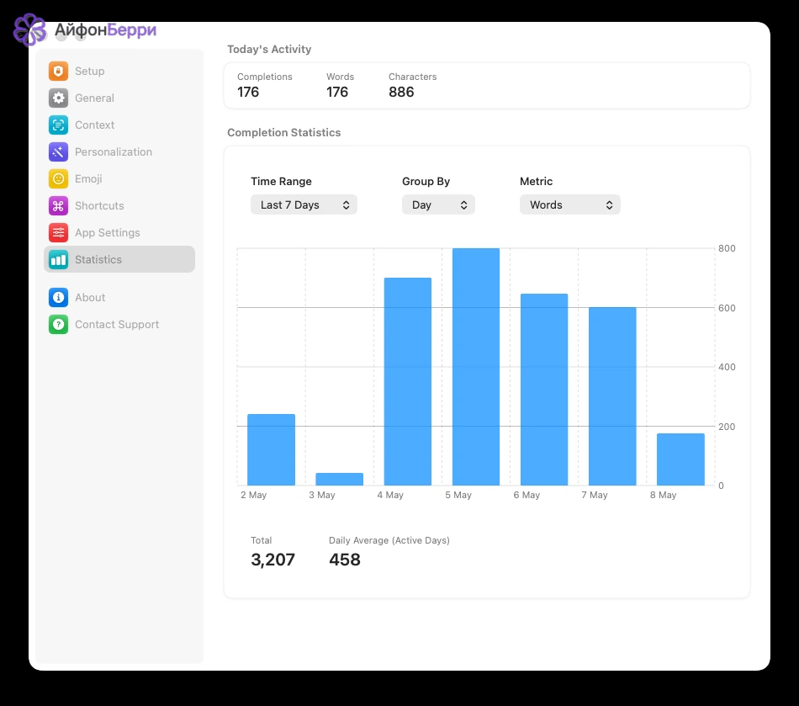Open the Contact Support text link
The height and width of the screenshot is (706, 799).
click(117, 324)
